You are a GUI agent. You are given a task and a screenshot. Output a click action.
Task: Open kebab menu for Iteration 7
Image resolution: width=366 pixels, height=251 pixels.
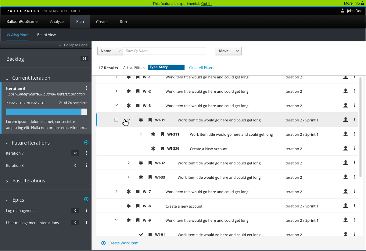[x=87, y=153]
